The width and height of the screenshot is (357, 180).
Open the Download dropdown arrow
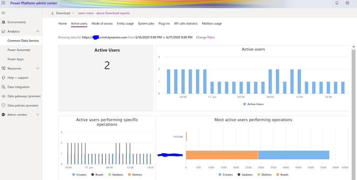pyautogui.click(x=73, y=13)
